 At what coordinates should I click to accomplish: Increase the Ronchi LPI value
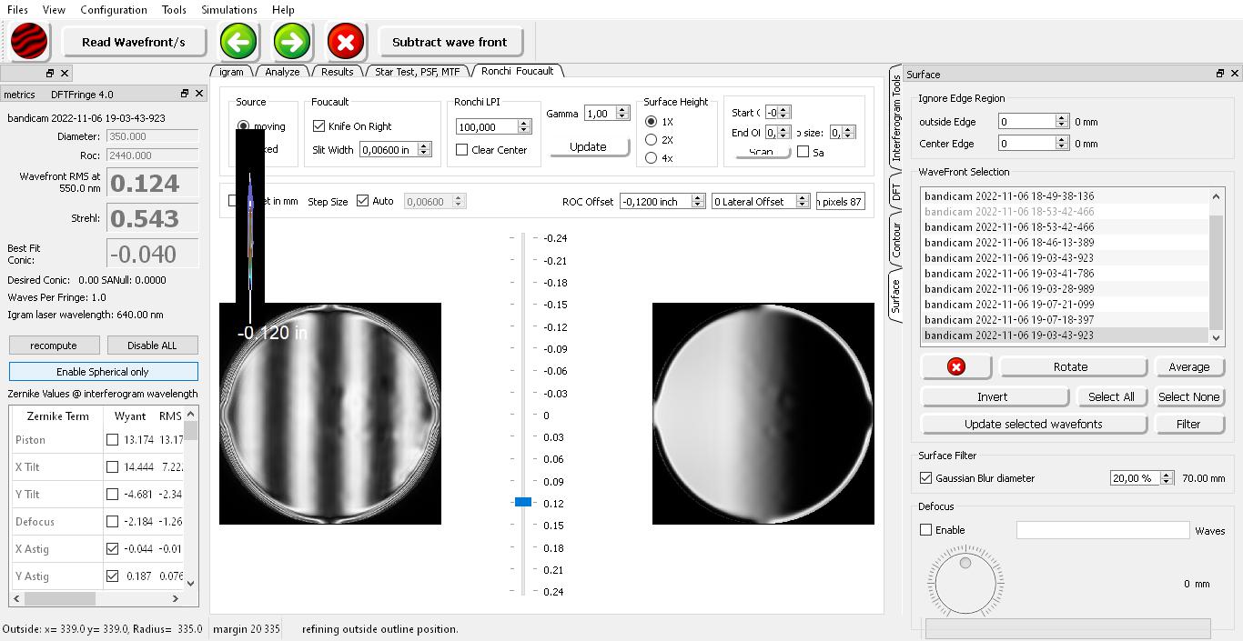(524, 123)
